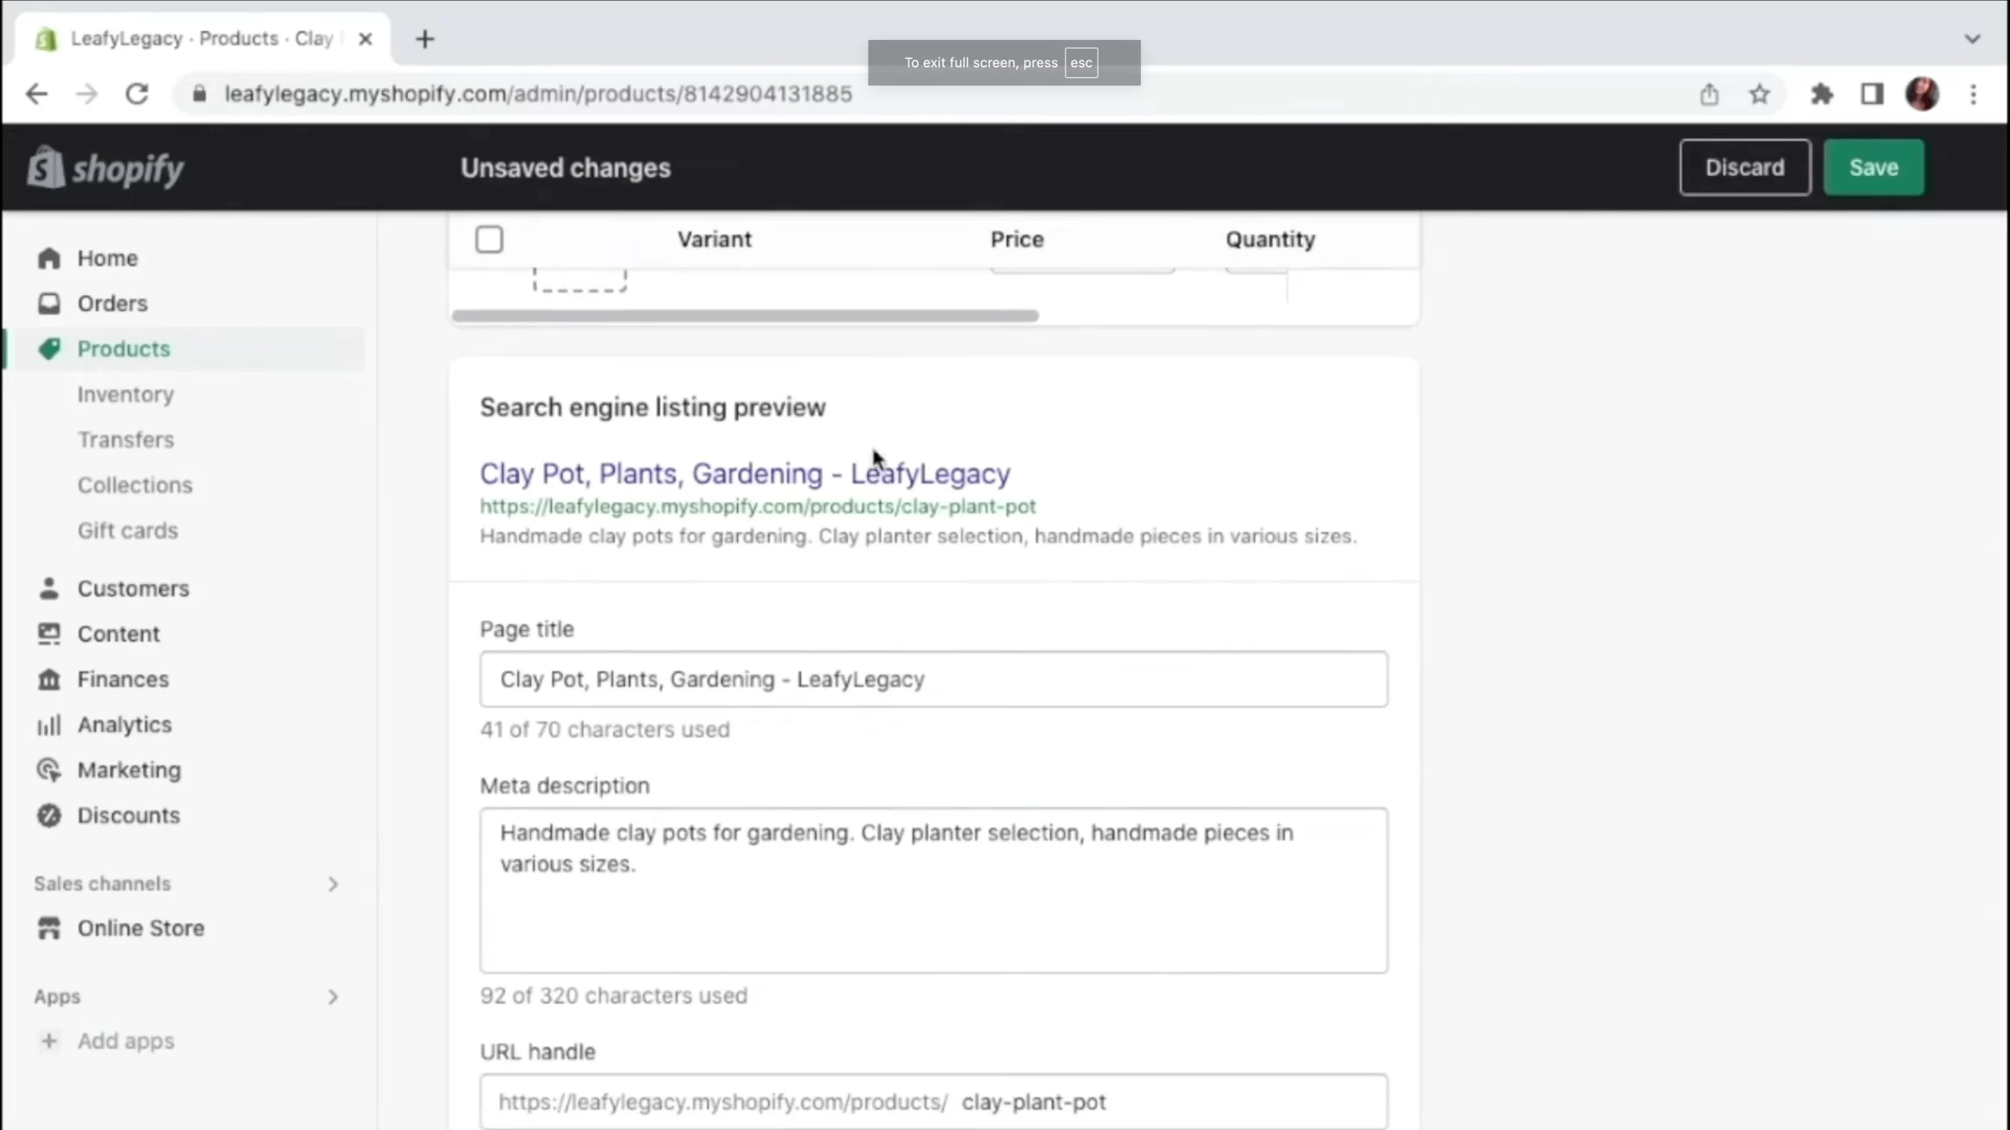Click the Home house icon in sidebar
The image size is (2010, 1130).
tap(49, 258)
